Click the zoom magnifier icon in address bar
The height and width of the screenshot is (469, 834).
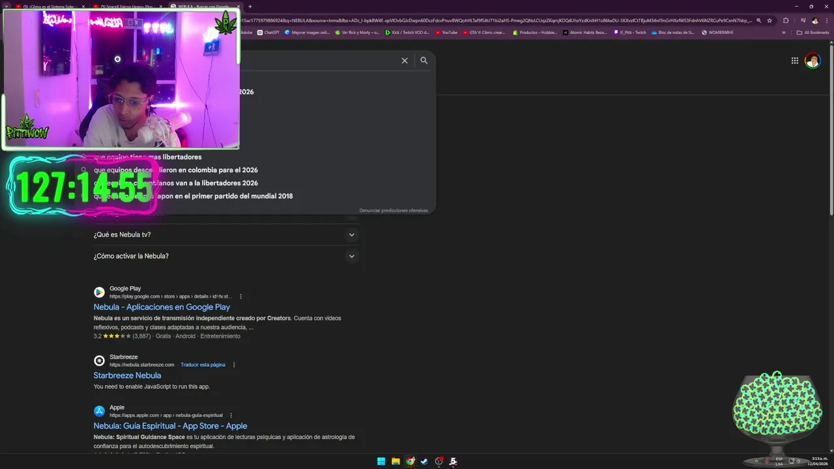pos(758,20)
